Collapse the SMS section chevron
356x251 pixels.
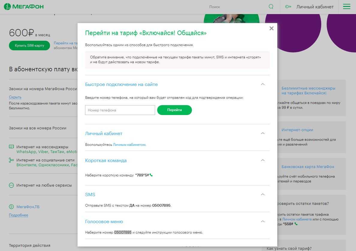(x=263, y=194)
